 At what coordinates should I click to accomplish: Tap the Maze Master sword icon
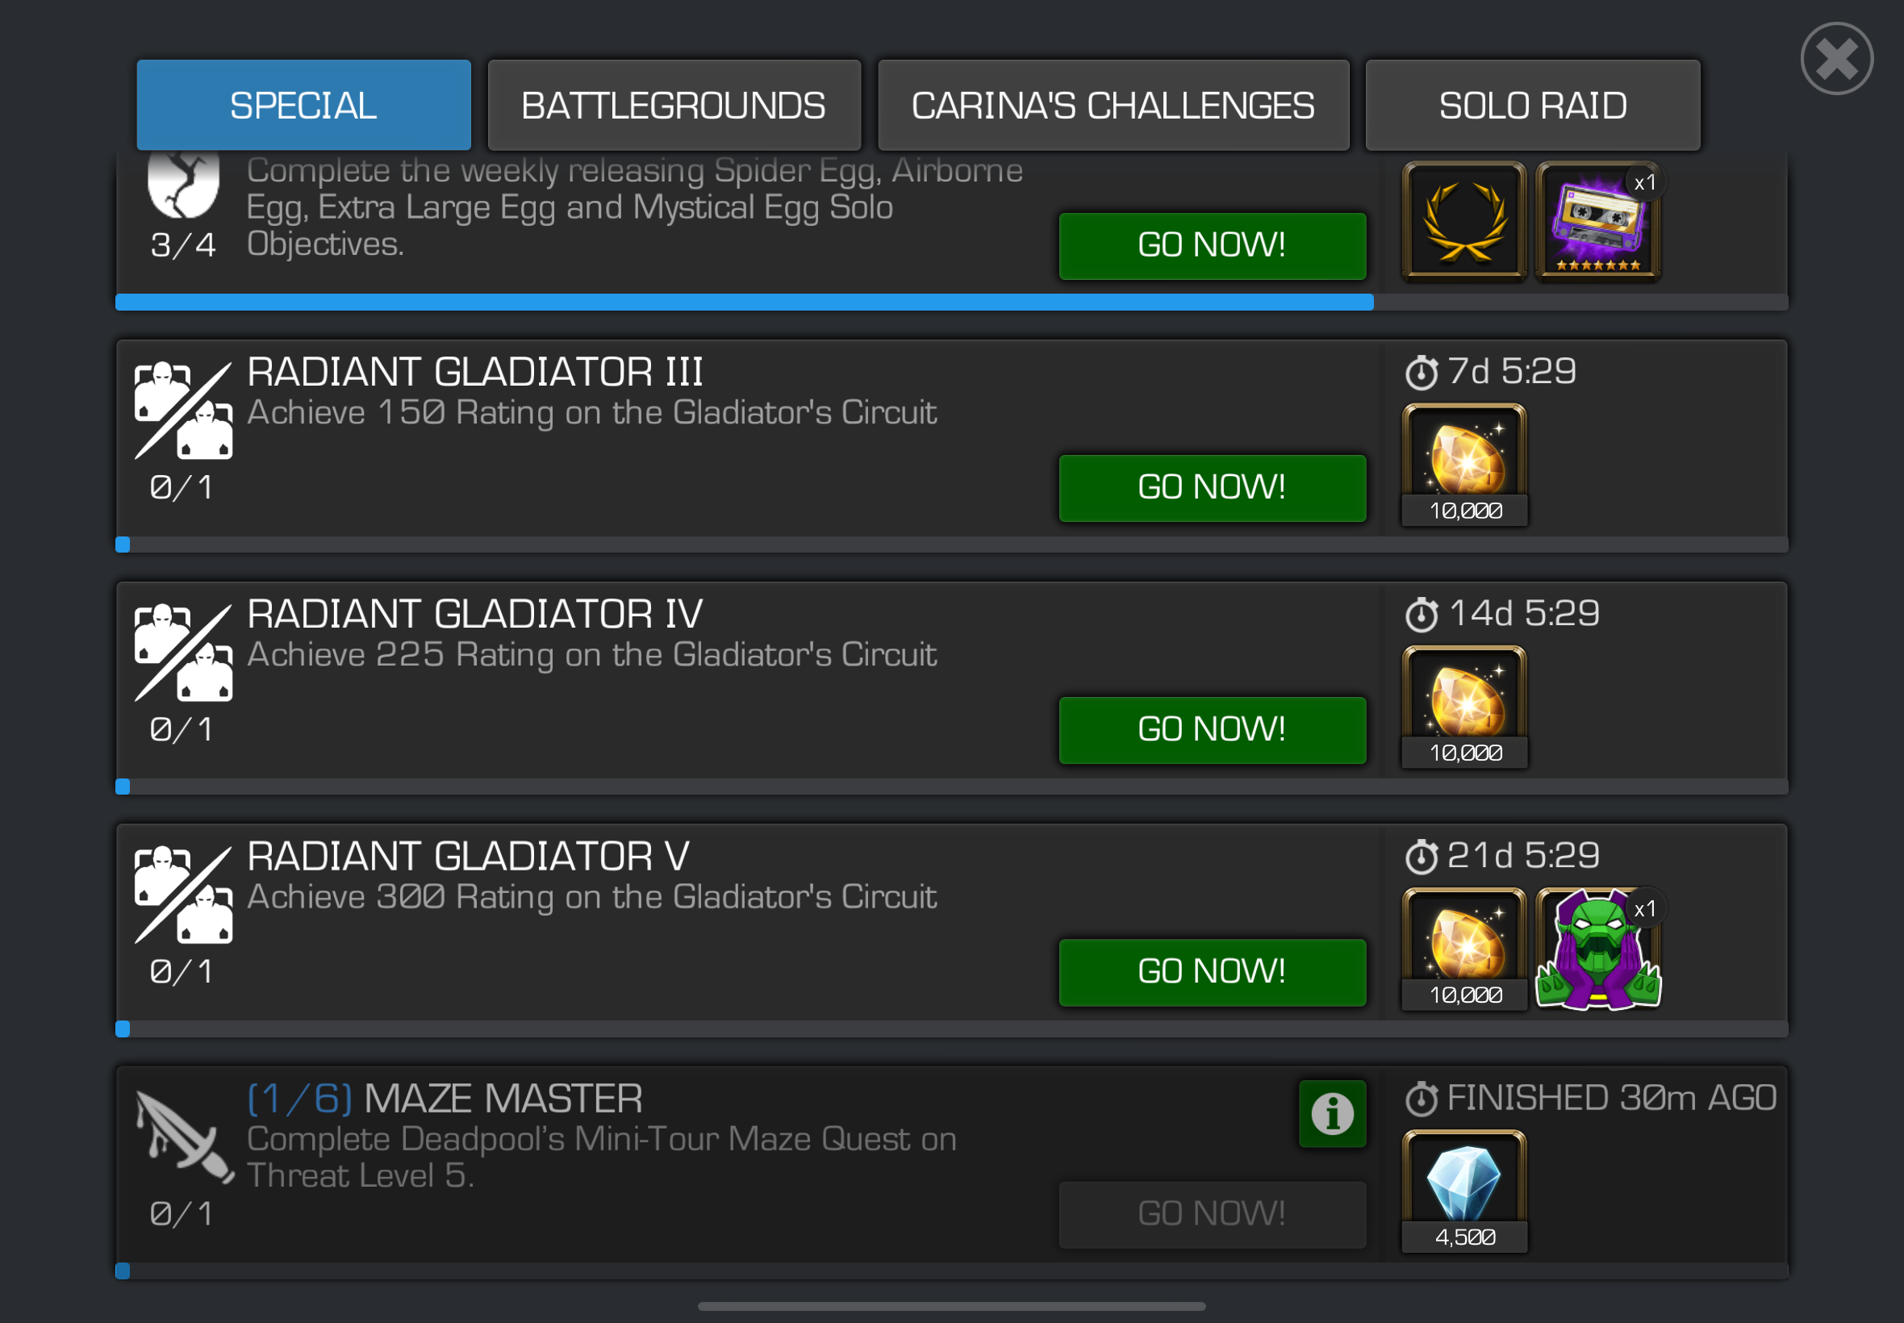coord(184,1137)
